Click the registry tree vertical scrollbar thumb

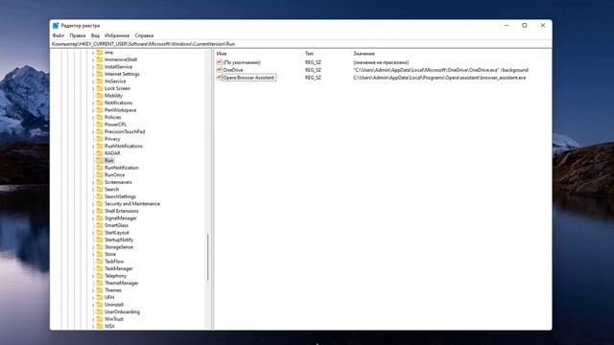(x=208, y=257)
